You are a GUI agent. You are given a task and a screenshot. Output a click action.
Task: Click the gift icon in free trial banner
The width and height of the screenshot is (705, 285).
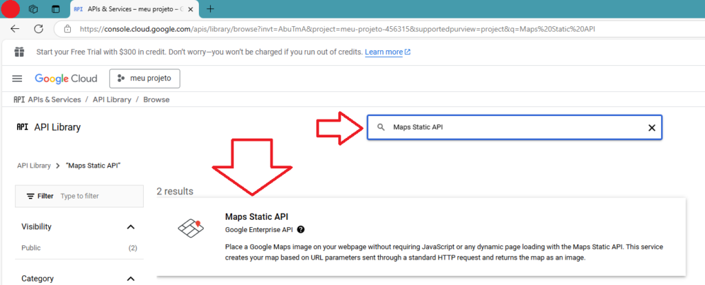coord(19,52)
